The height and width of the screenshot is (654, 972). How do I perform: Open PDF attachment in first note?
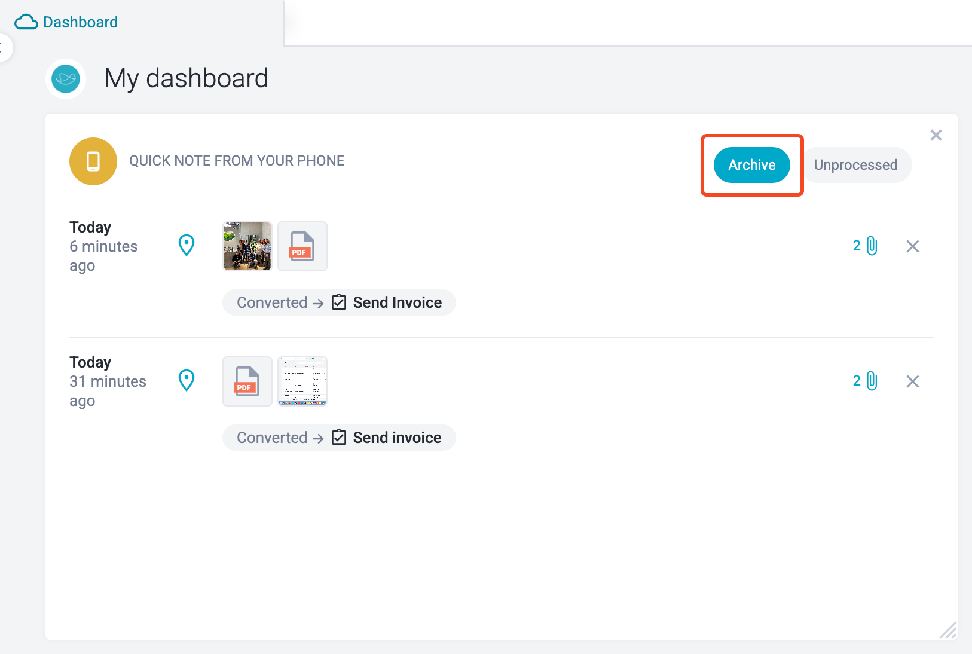point(302,246)
